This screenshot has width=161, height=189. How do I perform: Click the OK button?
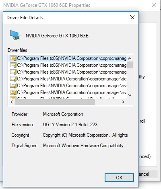pos(119,178)
